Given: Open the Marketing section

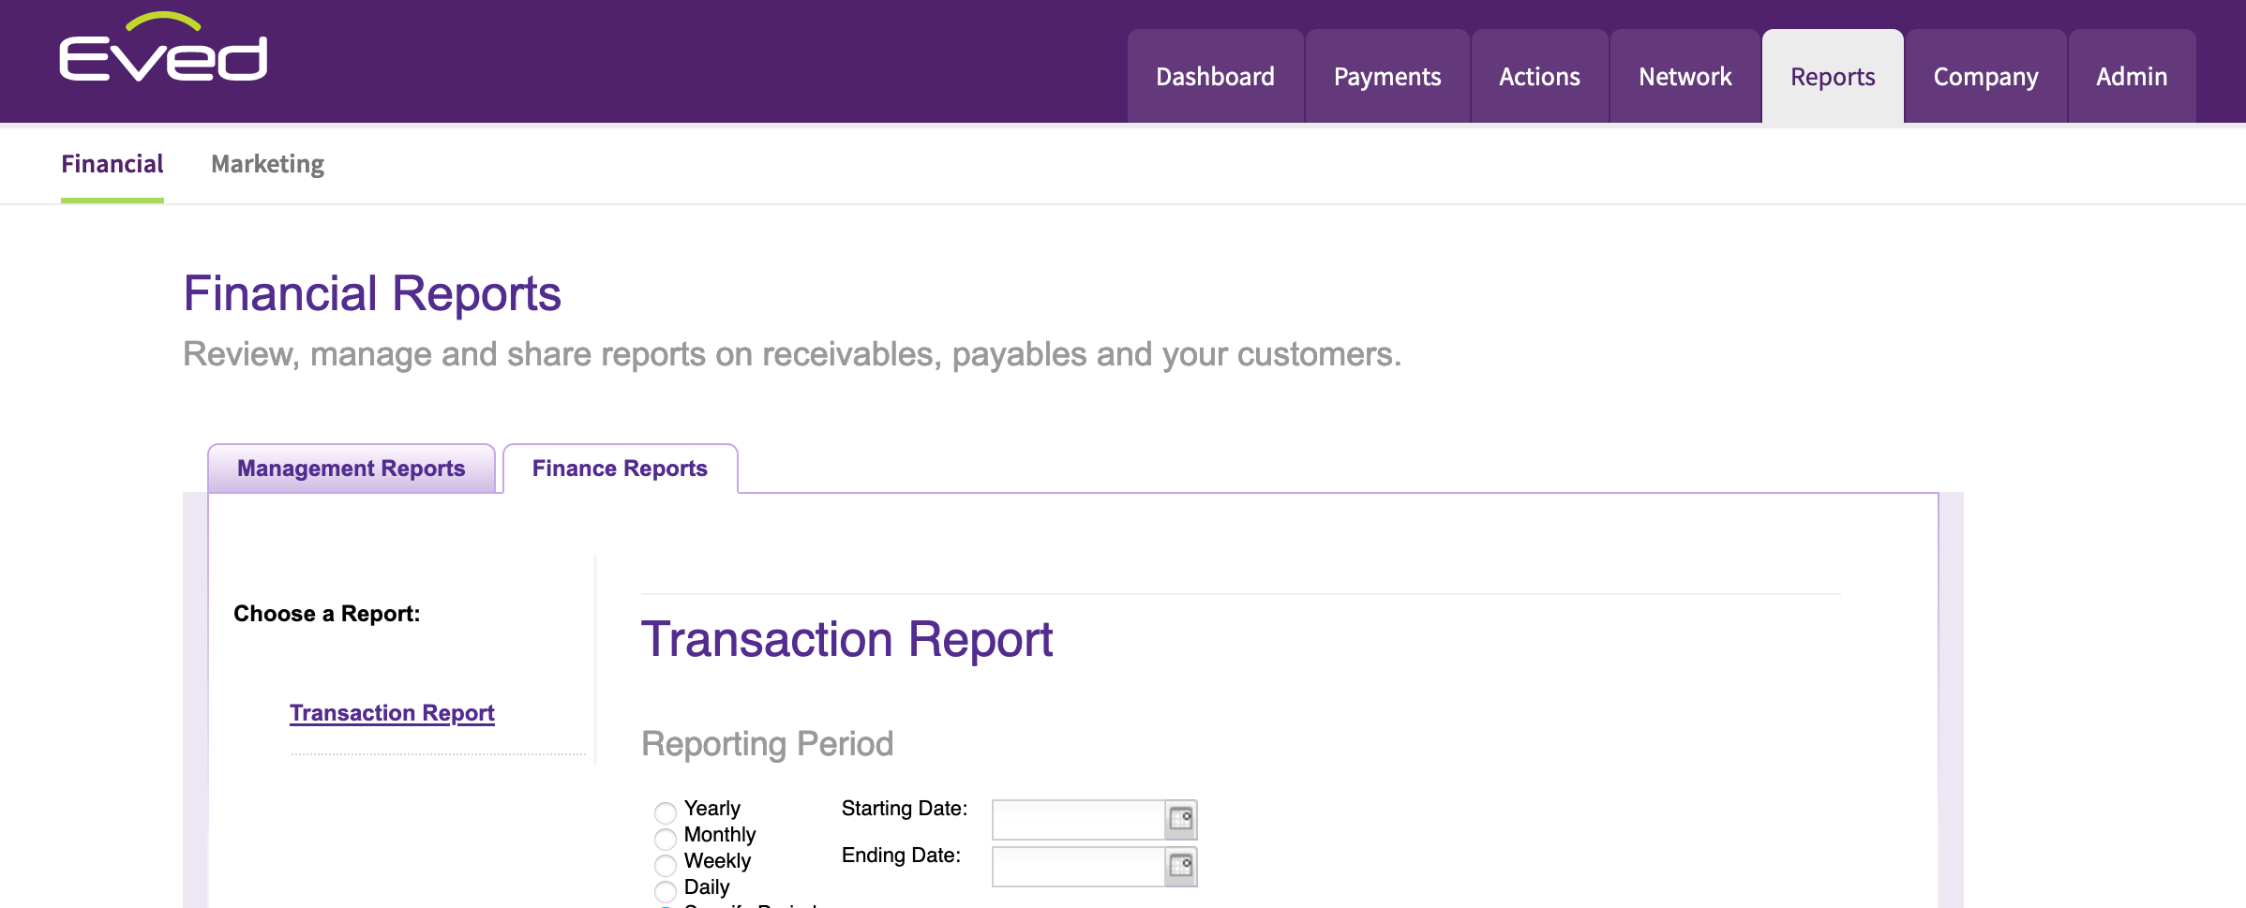Looking at the screenshot, I should click(x=267, y=164).
